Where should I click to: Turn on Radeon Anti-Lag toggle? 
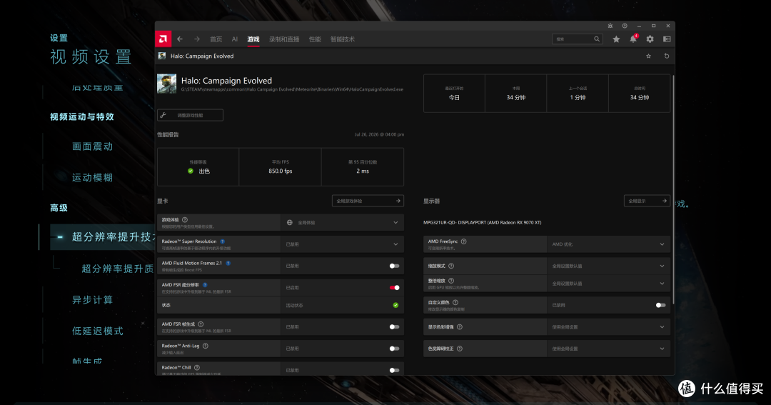(394, 349)
